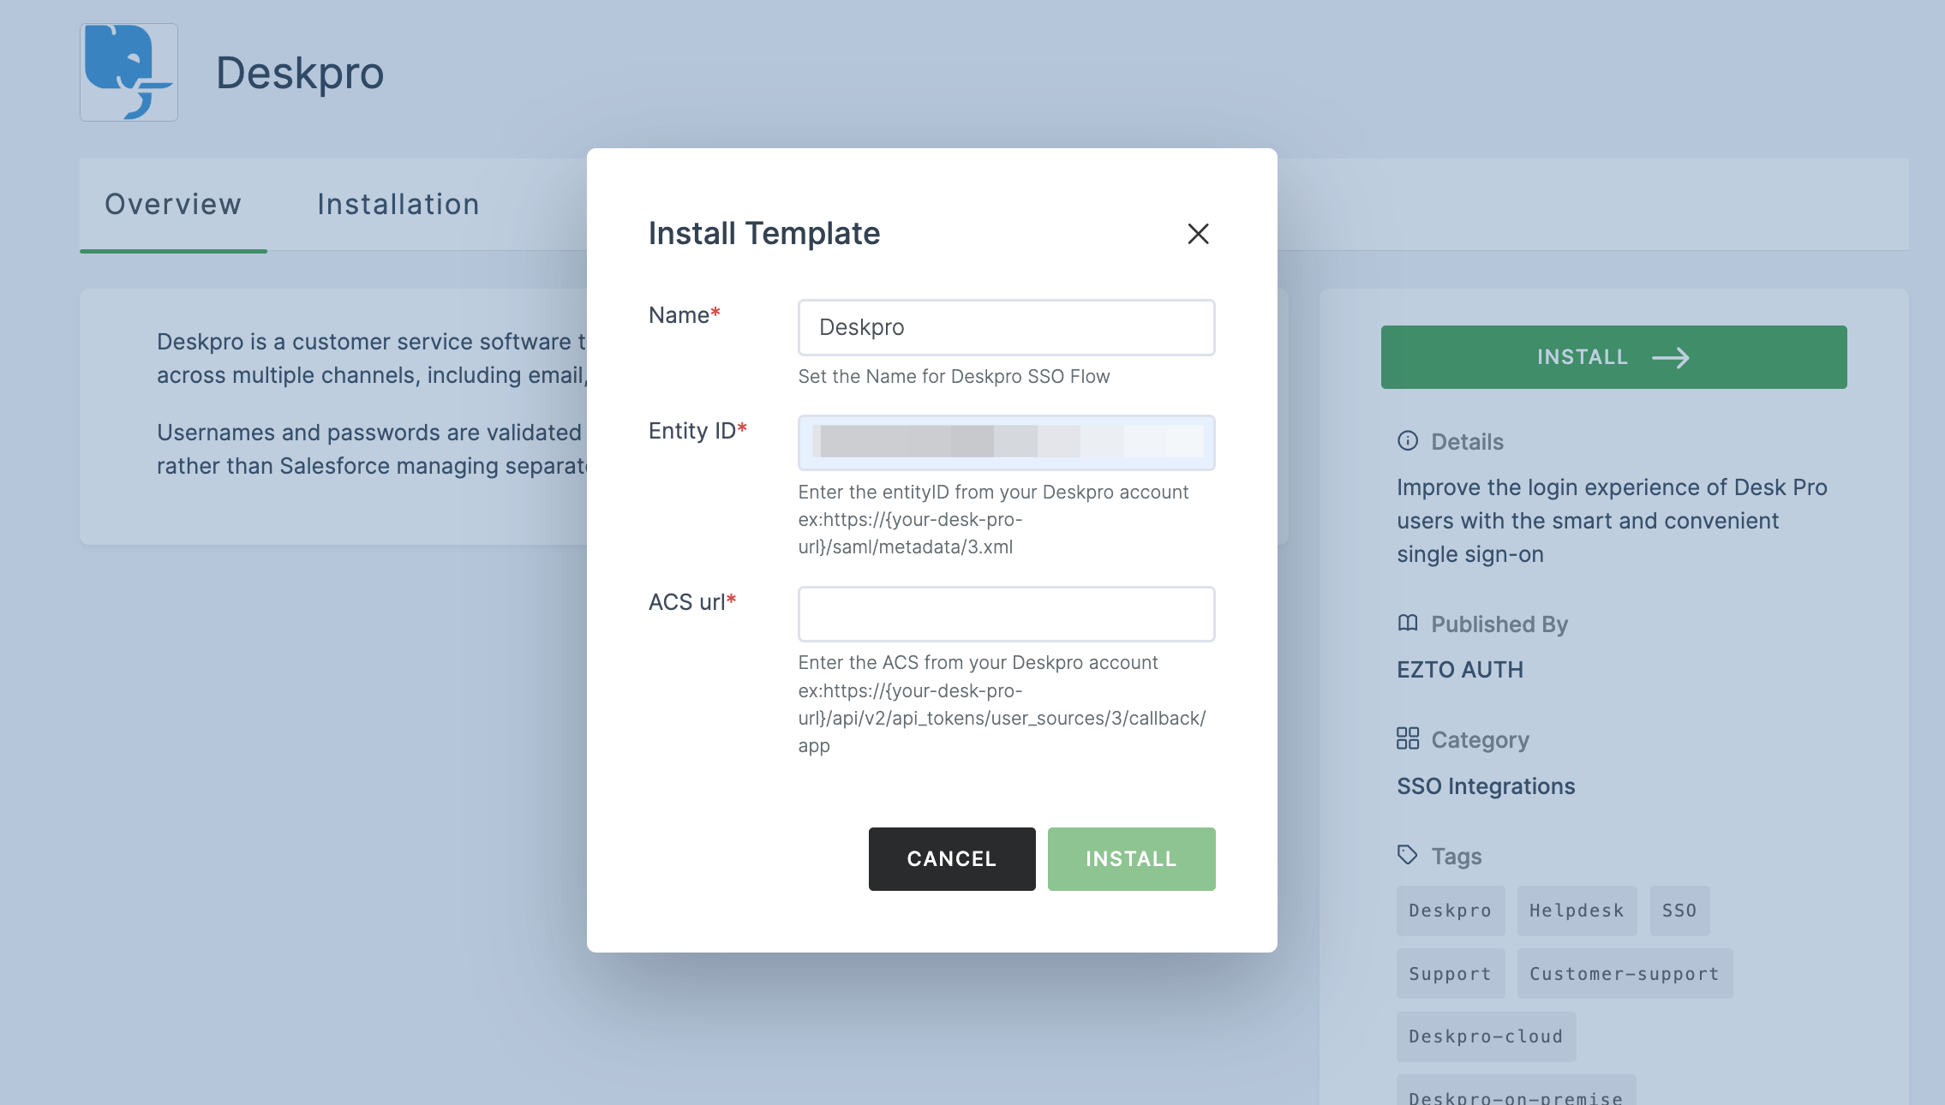Select the Name input field
1945x1105 pixels.
pyautogui.click(x=1006, y=326)
